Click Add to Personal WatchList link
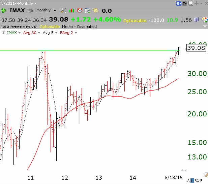208x184 pixels. point(18,27)
